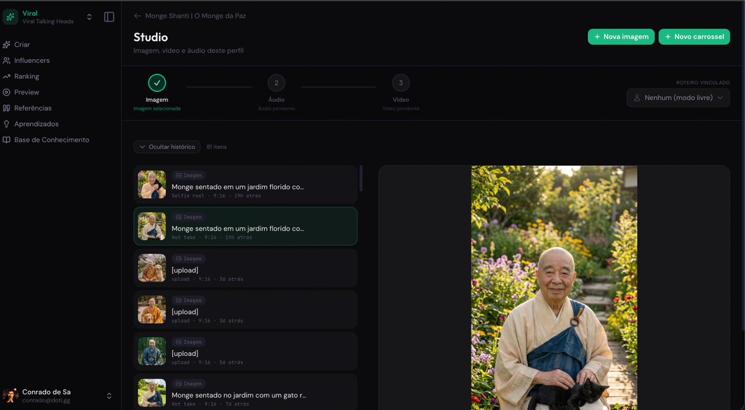The image size is (745, 410).
Task: Click the Criar sparkle icon
Action: tap(6, 45)
